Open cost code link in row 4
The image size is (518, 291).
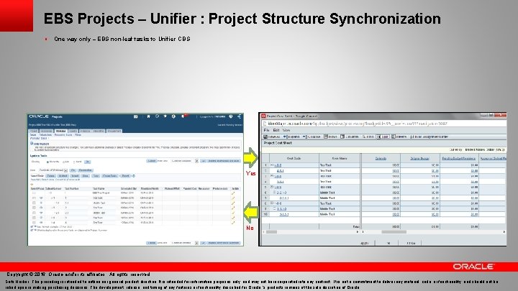[281, 182]
